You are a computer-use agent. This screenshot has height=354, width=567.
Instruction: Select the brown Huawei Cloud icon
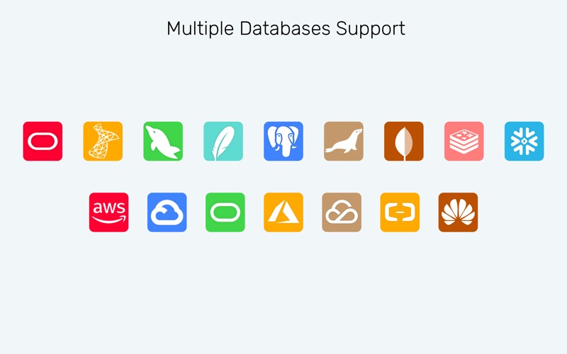point(458,212)
